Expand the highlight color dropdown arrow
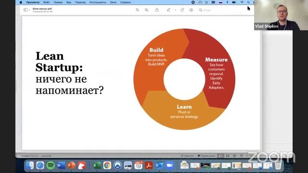Viewport: 308px width, 173px height. pyautogui.click(x=175, y=10)
